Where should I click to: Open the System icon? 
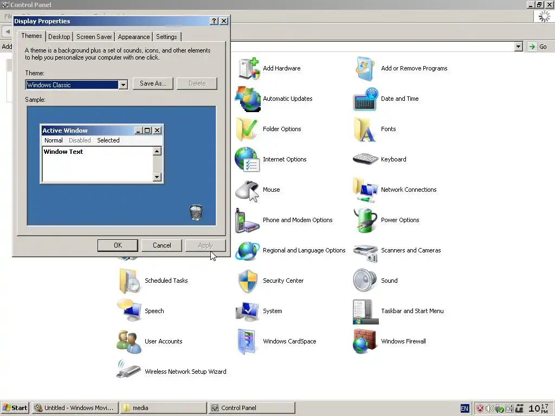247,311
